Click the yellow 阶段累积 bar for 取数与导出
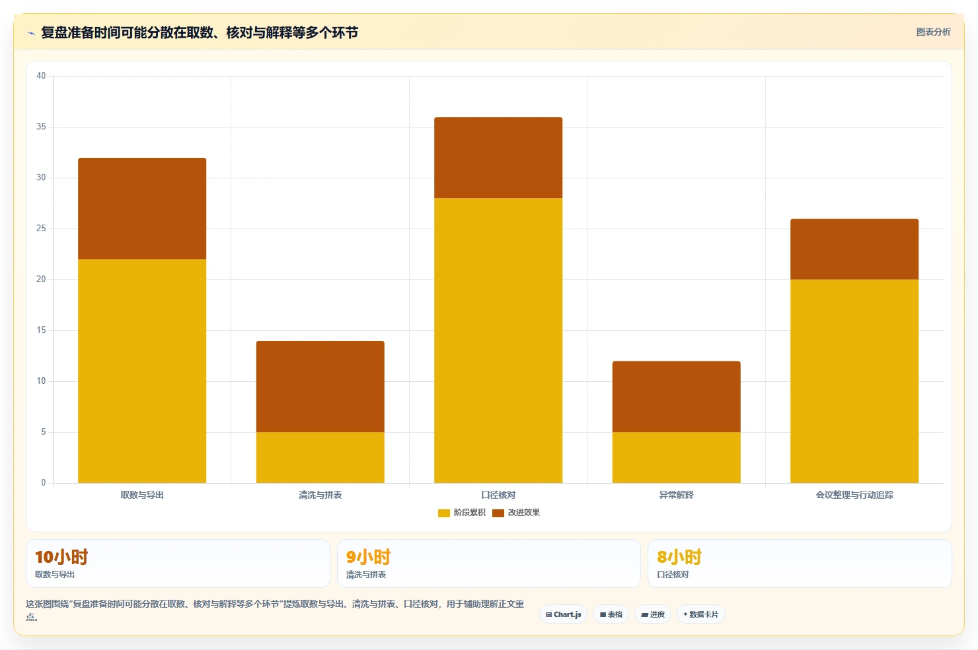 [142, 371]
